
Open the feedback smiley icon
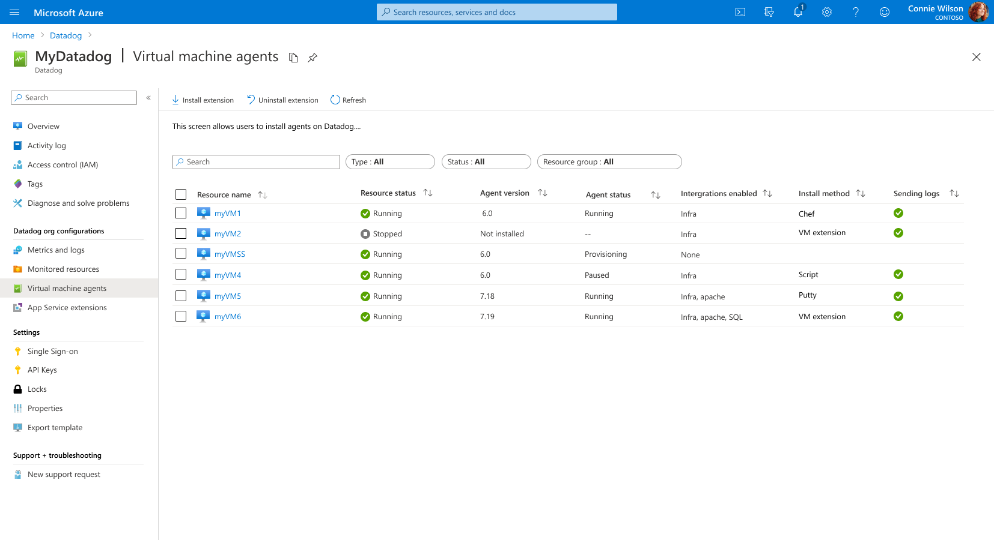(x=885, y=12)
